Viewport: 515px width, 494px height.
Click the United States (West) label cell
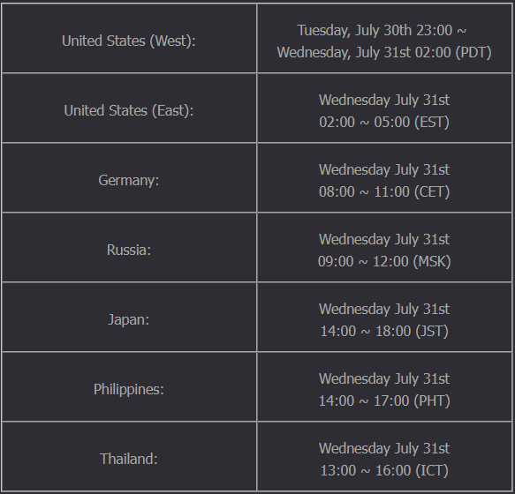tap(129, 39)
